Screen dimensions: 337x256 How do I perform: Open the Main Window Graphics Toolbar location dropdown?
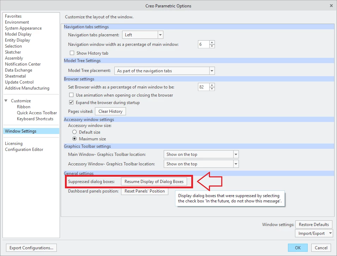pyautogui.click(x=235, y=154)
